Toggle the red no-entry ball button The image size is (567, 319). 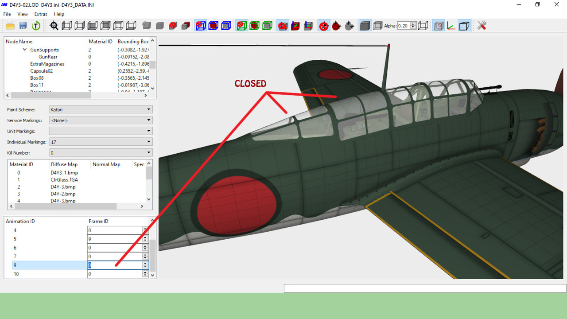click(324, 26)
